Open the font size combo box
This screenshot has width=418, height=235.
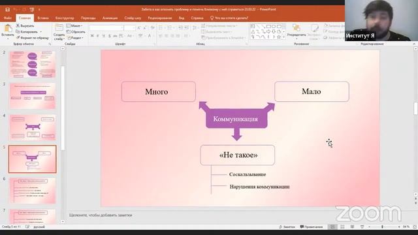click(130, 27)
